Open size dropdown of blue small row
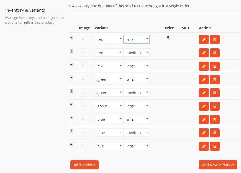Viewport: 241px width, 173px height. coord(136,119)
